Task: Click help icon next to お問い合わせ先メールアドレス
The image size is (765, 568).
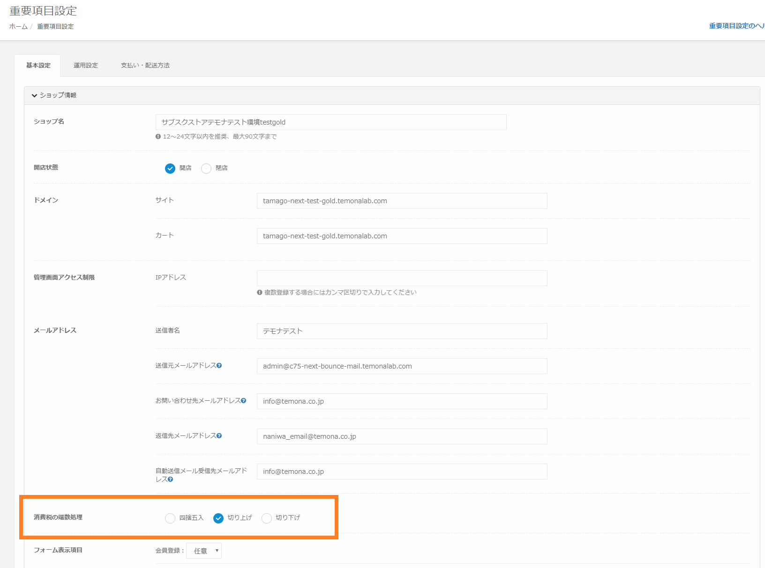Action: point(244,401)
